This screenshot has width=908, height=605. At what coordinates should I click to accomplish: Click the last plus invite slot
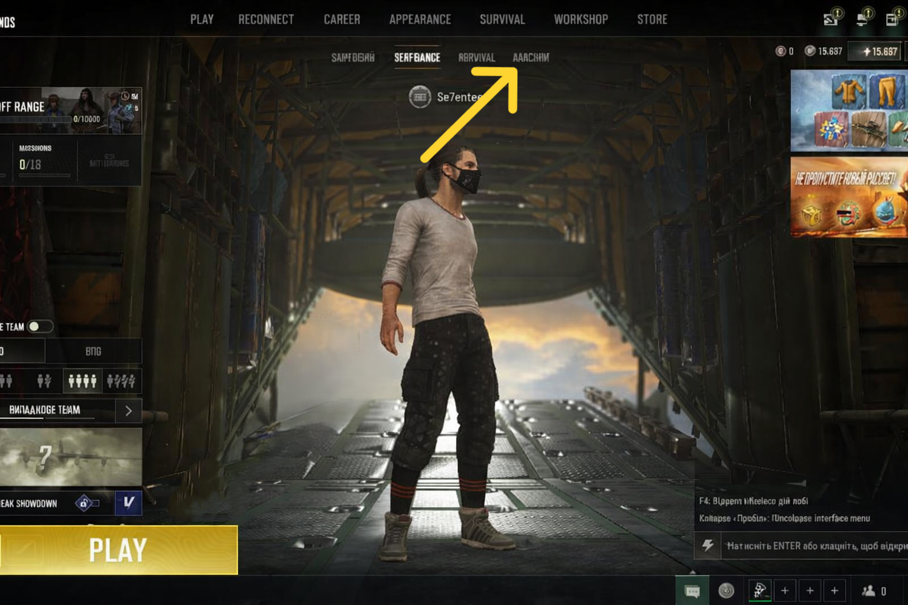click(835, 590)
